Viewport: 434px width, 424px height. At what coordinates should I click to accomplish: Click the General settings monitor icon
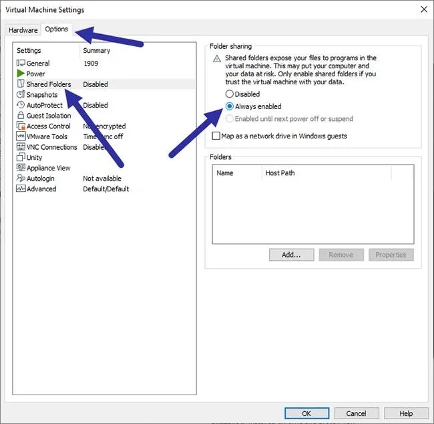click(21, 63)
